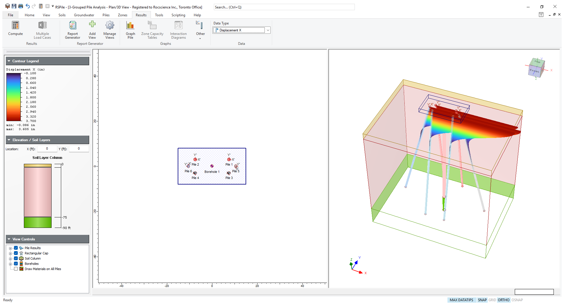Click the Print button
564x305 pixels.
coord(20,6)
